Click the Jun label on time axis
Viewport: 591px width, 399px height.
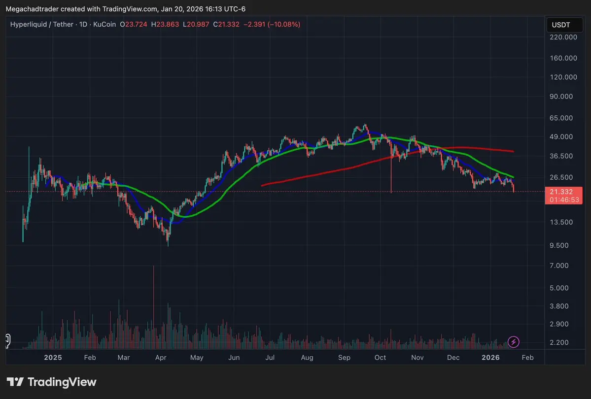click(x=234, y=358)
